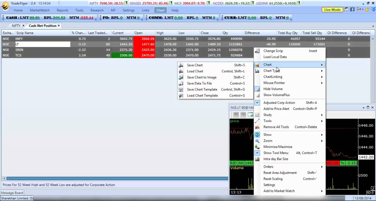Click new chart icon in LT chart toolbar
The height and width of the screenshot is (201, 376).
[250, 115]
